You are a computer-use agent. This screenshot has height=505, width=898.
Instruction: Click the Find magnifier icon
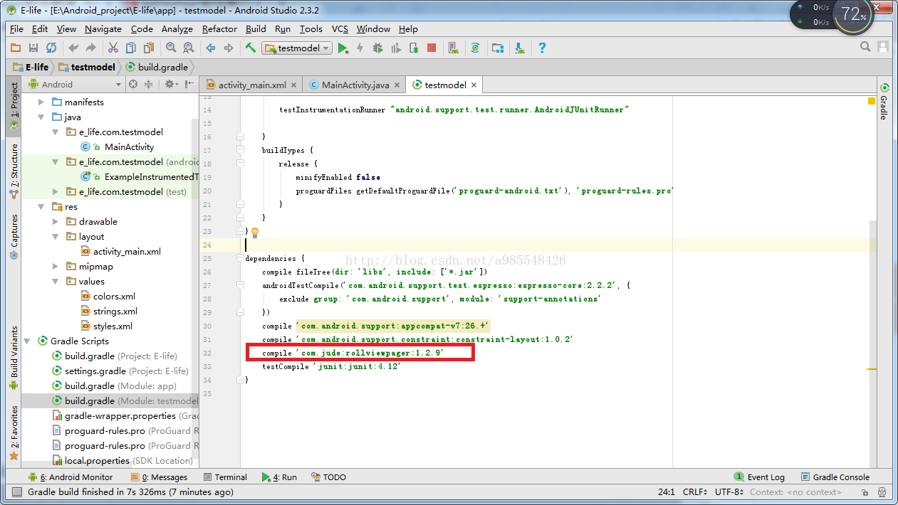[171, 48]
